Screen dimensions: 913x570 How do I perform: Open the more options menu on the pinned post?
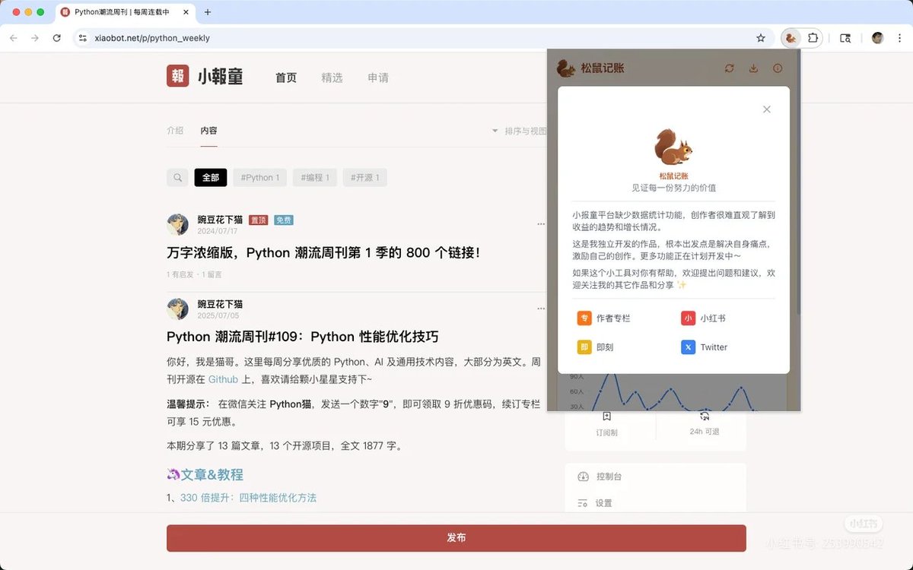tap(541, 224)
